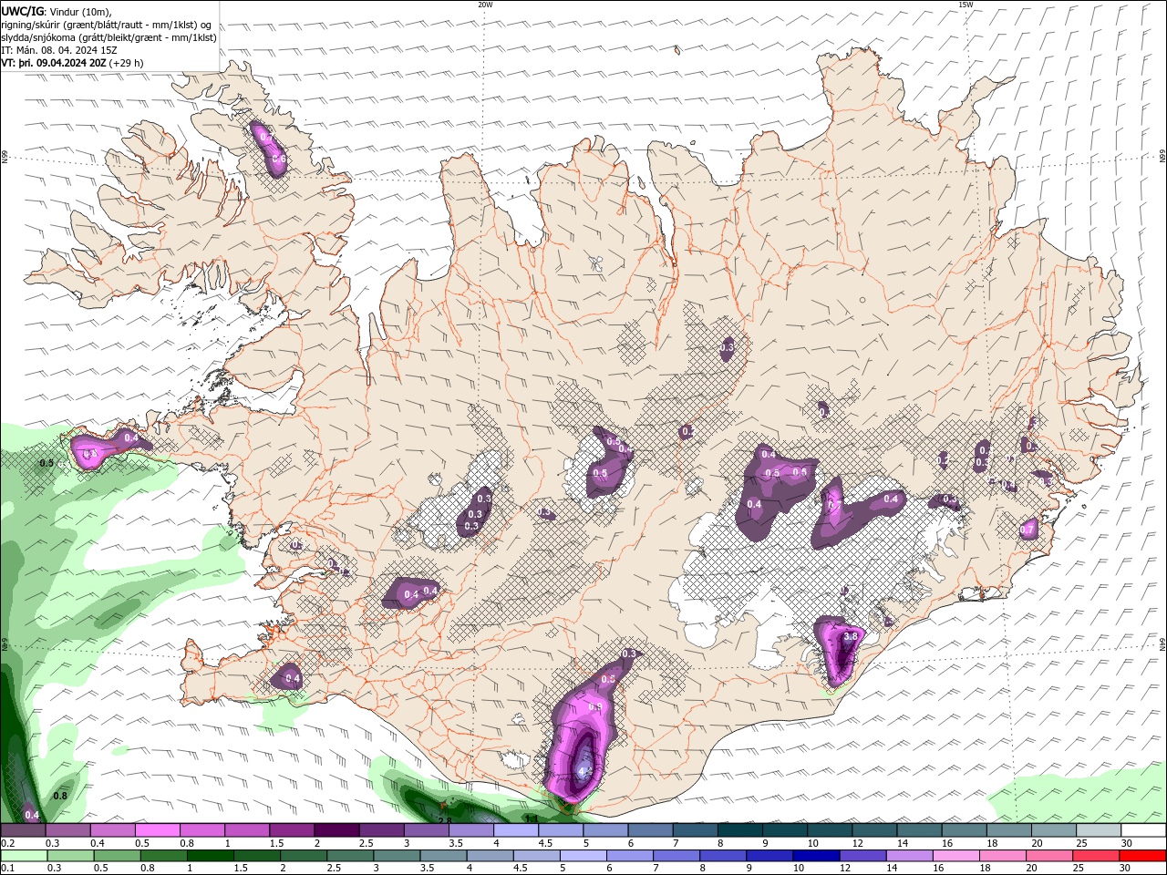The image size is (1167, 875).
Task: Pick the rain legend swatch starting at 0.5
Action: coord(119,856)
